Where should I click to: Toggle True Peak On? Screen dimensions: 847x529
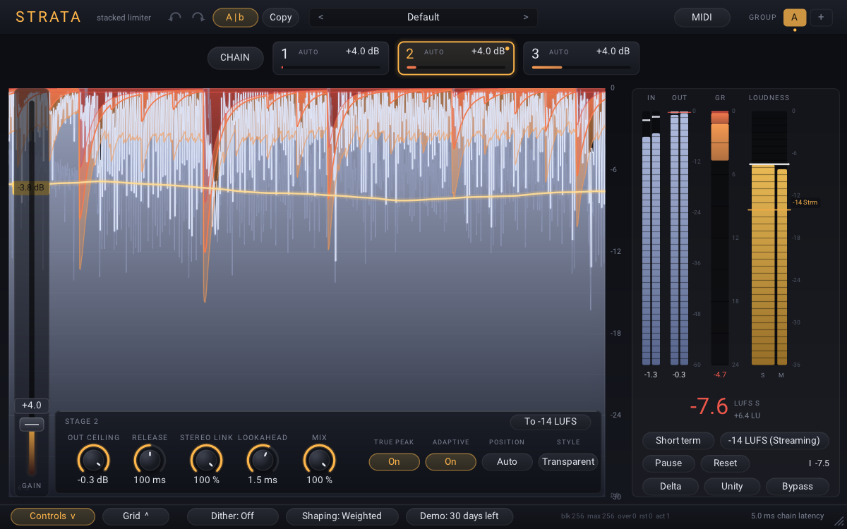pyautogui.click(x=394, y=462)
